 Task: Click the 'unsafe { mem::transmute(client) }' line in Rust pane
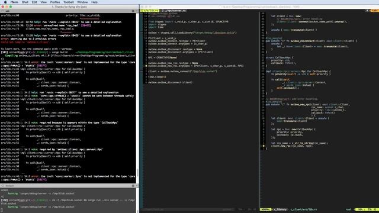click(x=294, y=30)
